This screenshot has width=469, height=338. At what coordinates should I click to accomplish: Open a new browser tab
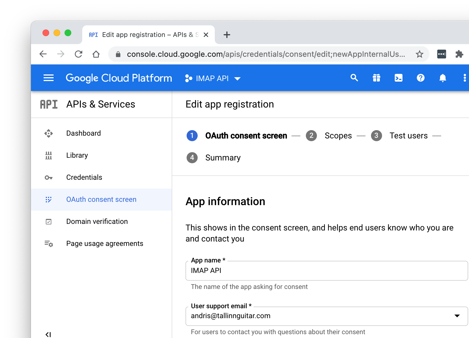pyautogui.click(x=227, y=35)
